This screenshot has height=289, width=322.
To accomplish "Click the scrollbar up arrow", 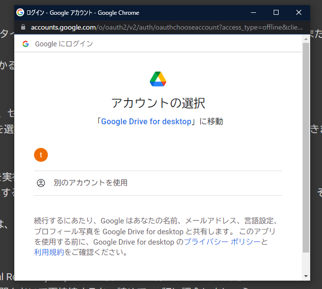I will point(306,39).
